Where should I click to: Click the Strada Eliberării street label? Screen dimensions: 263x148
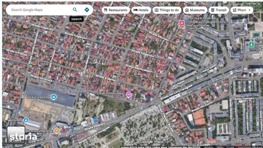(x=95, y=126)
